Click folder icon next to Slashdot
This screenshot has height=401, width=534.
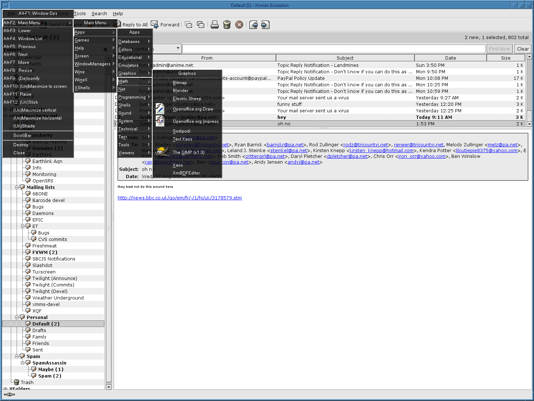point(28,265)
